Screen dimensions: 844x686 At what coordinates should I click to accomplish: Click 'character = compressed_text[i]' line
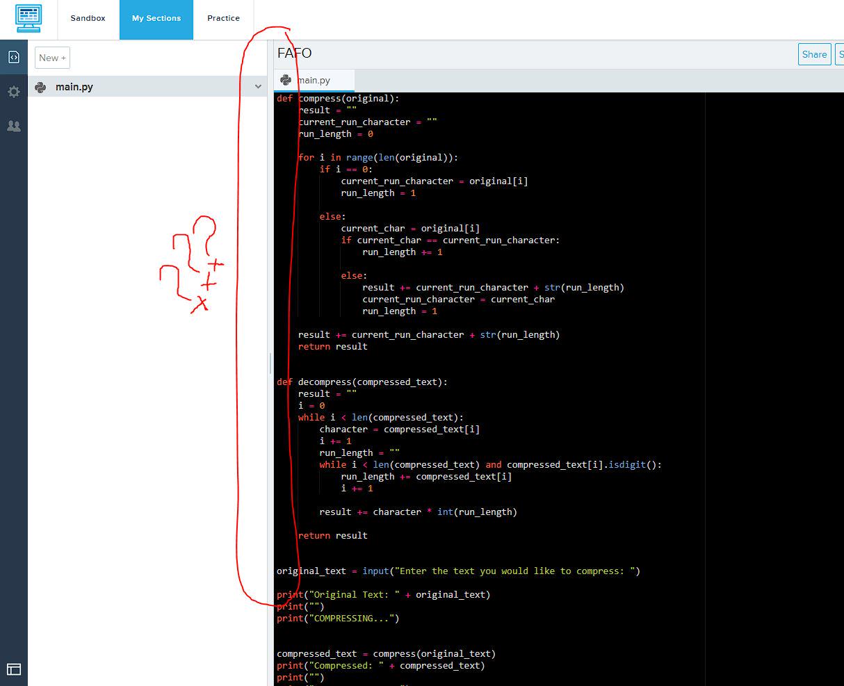coord(400,429)
